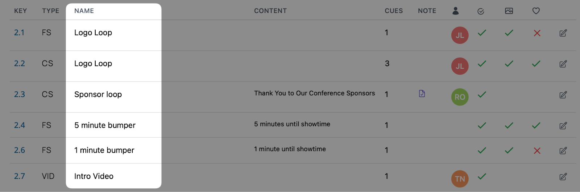The height and width of the screenshot is (192, 580).
Task: Click the image icon column header
Action: click(509, 11)
